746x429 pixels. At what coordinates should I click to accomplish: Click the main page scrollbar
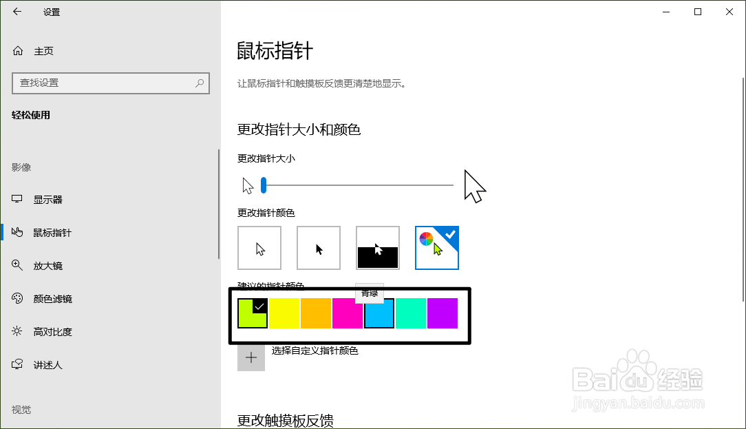pos(743,189)
